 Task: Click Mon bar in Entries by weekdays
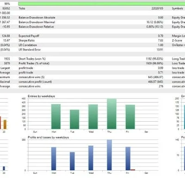click(56, 117)
